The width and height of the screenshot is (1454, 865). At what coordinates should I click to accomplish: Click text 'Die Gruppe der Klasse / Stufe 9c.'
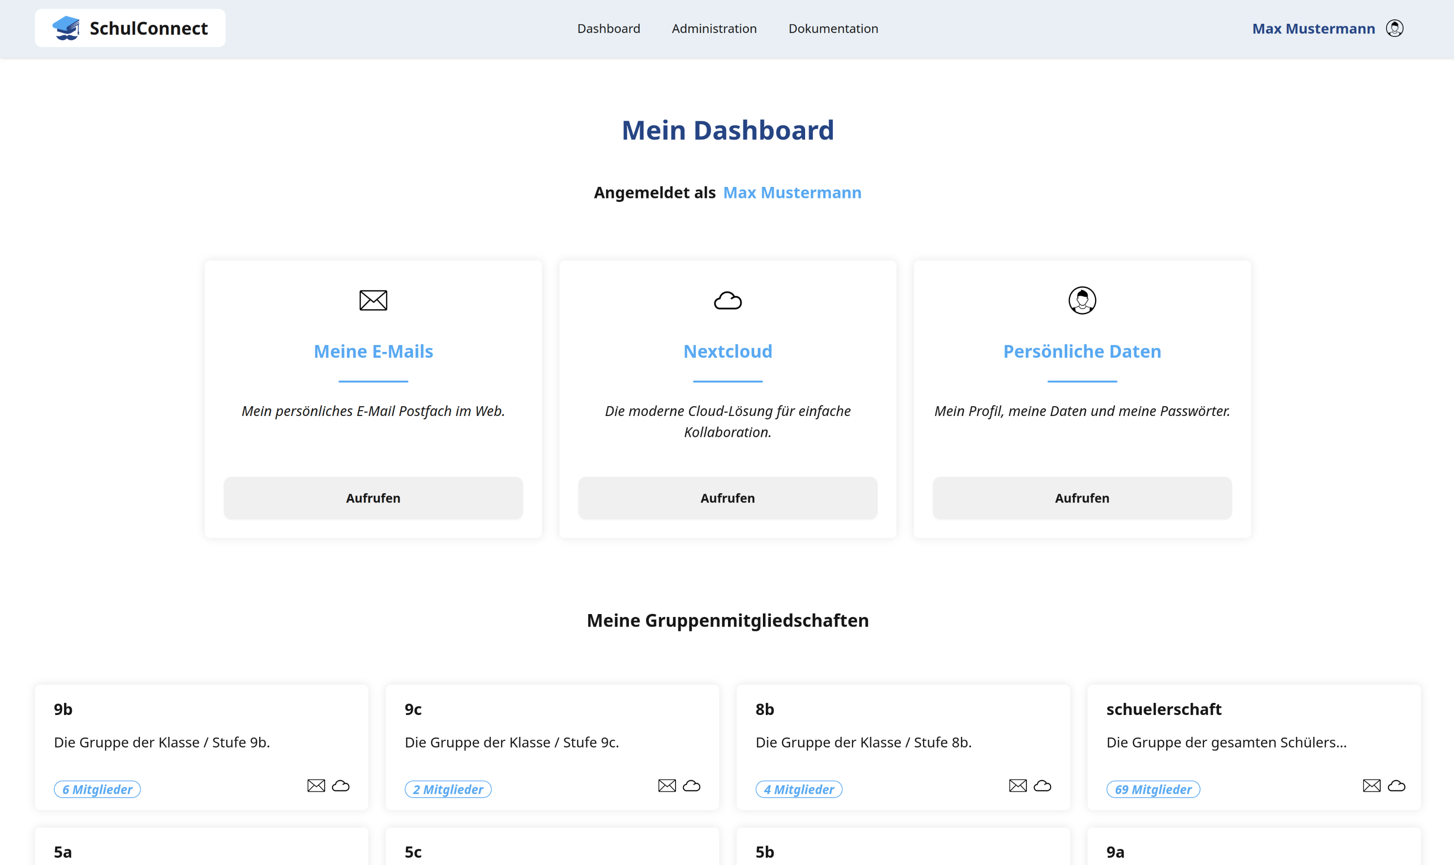pyautogui.click(x=512, y=743)
